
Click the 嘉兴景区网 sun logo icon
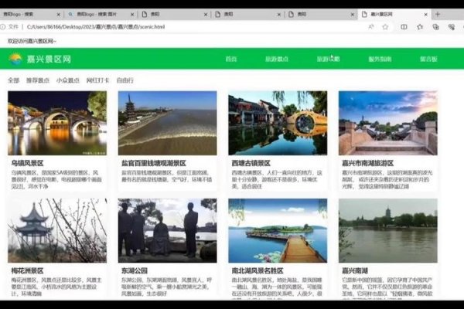tap(15, 59)
